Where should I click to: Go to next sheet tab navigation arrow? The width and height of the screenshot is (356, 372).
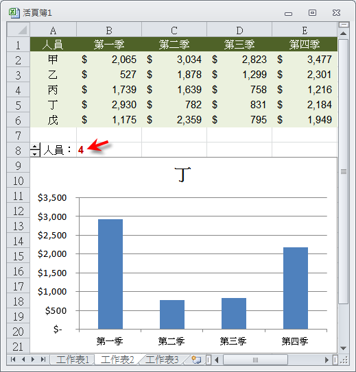coord(33,360)
